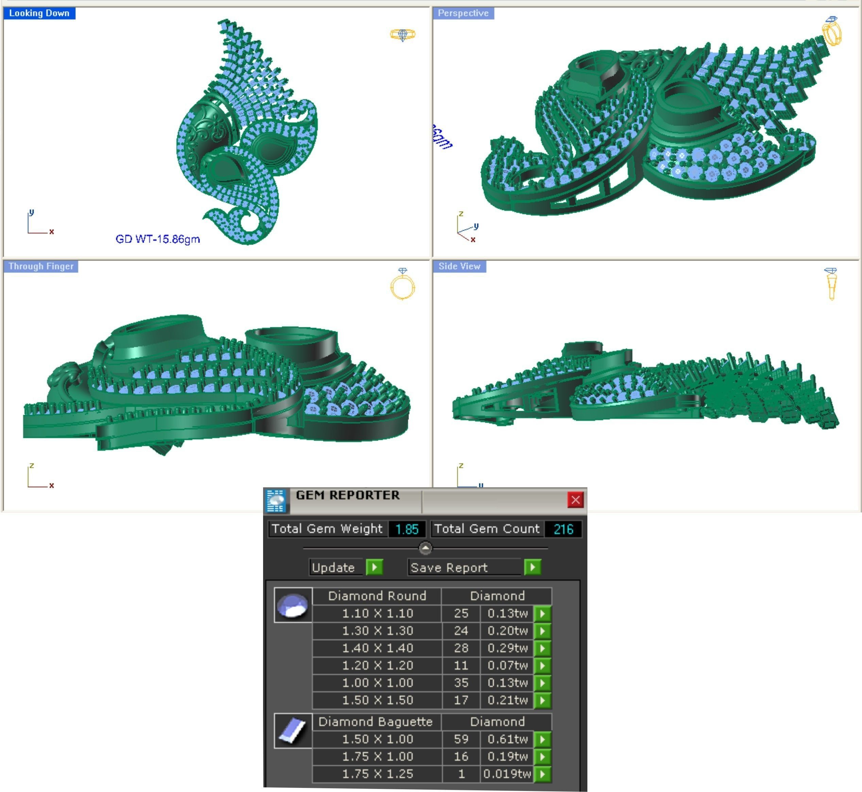This screenshot has width=862, height=792.
Task: Activate the Through Finger viewport label
Action: pos(41,266)
